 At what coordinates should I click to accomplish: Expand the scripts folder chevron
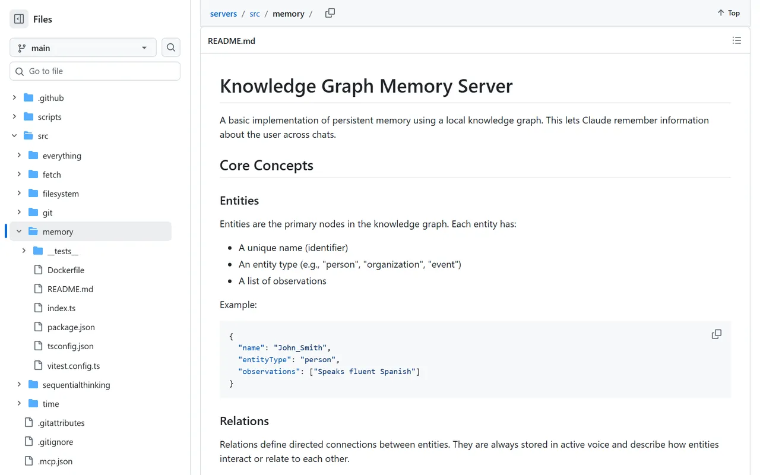tap(14, 116)
